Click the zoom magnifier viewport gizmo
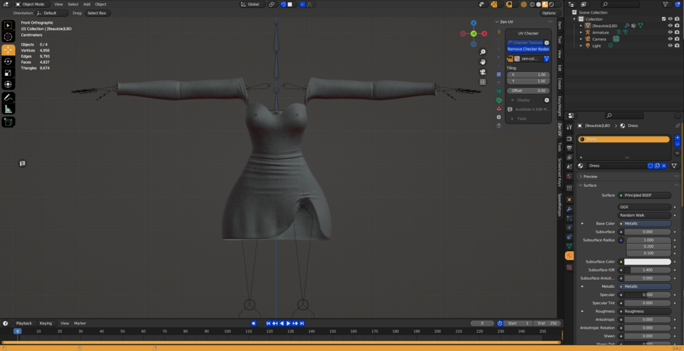 click(483, 52)
